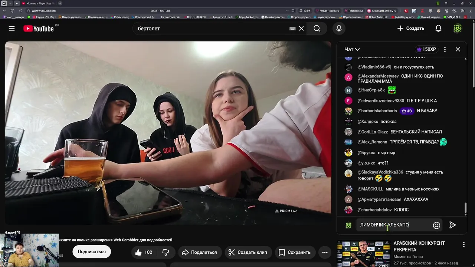This screenshot has height=267, width=475.
Task: Open the toxic___avenger bookmark
Action: 14,17
